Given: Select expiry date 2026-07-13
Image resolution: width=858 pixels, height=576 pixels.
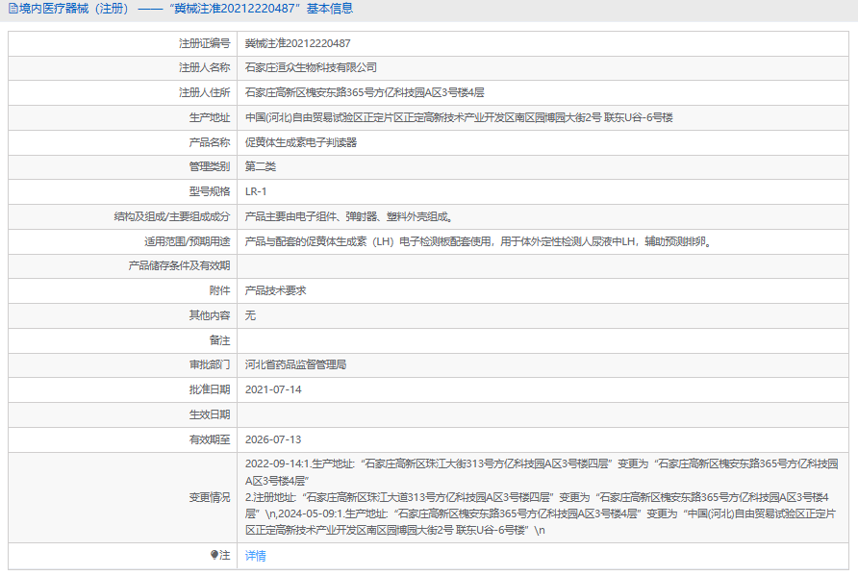Looking at the screenshot, I should 273,439.
